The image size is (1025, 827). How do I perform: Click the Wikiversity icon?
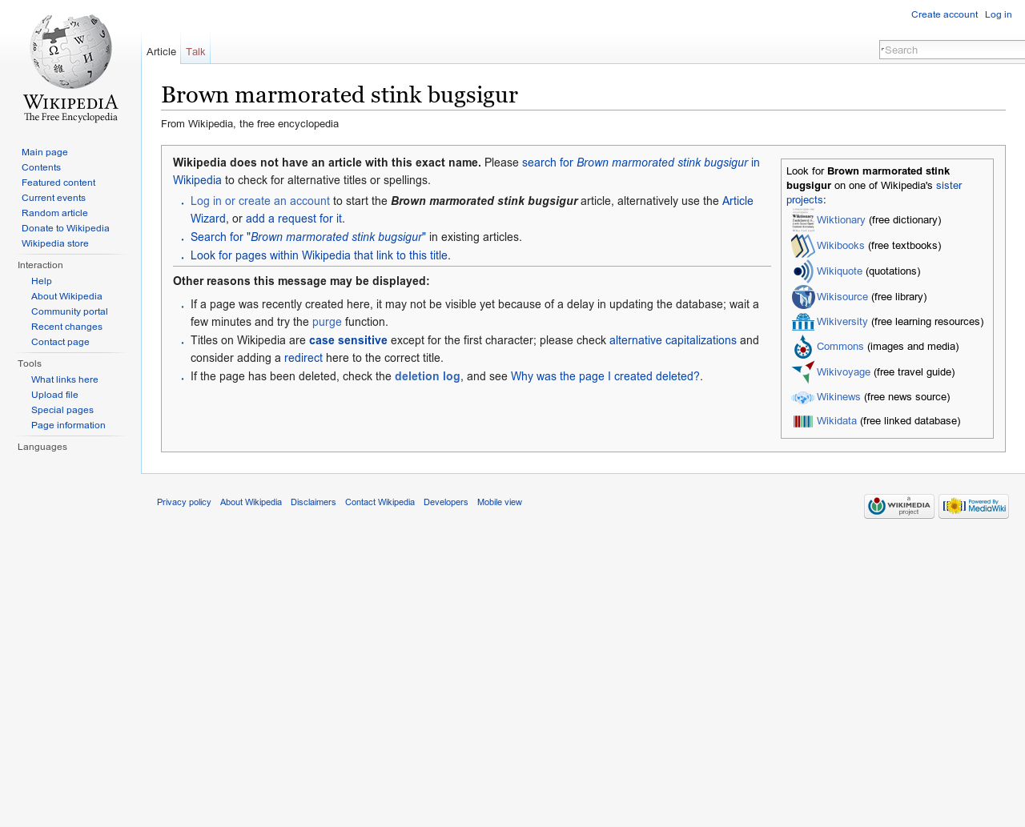[x=803, y=322]
